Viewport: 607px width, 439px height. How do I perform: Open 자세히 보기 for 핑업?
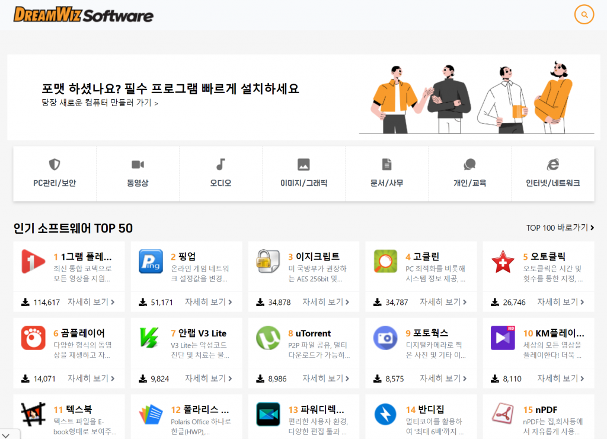coord(208,302)
